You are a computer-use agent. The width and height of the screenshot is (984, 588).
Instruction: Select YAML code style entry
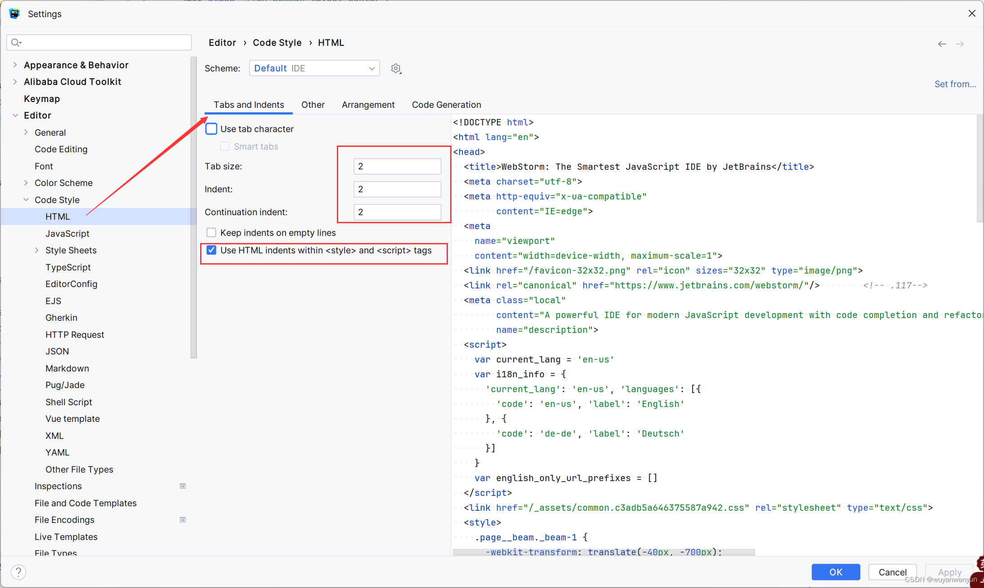pos(57,452)
